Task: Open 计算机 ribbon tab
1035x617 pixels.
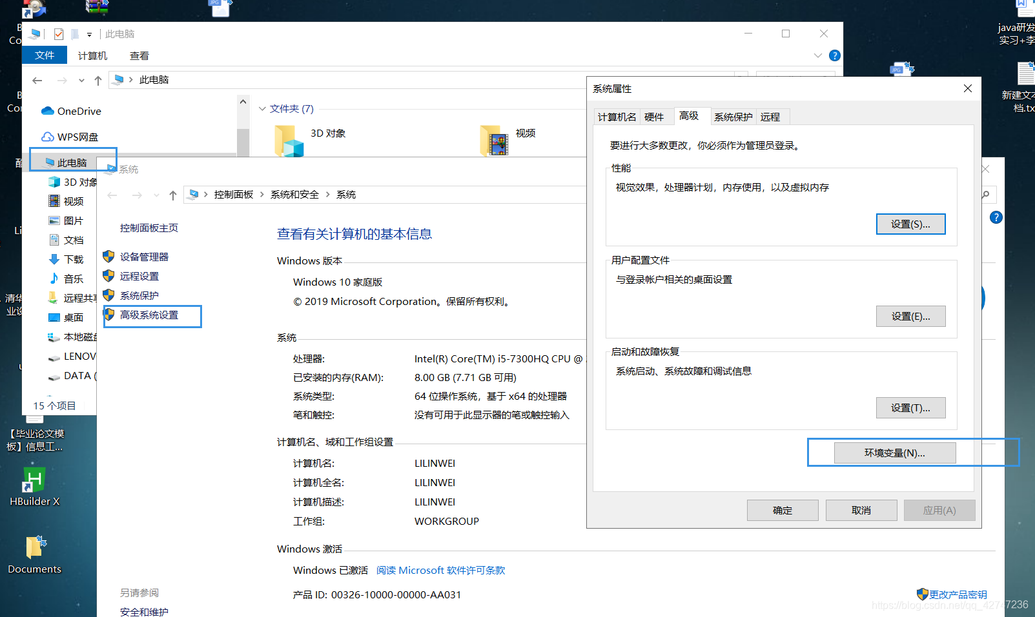Action: (93, 56)
